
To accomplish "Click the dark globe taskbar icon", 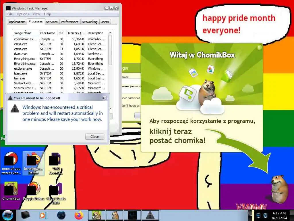I will click(x=61, y=215).
